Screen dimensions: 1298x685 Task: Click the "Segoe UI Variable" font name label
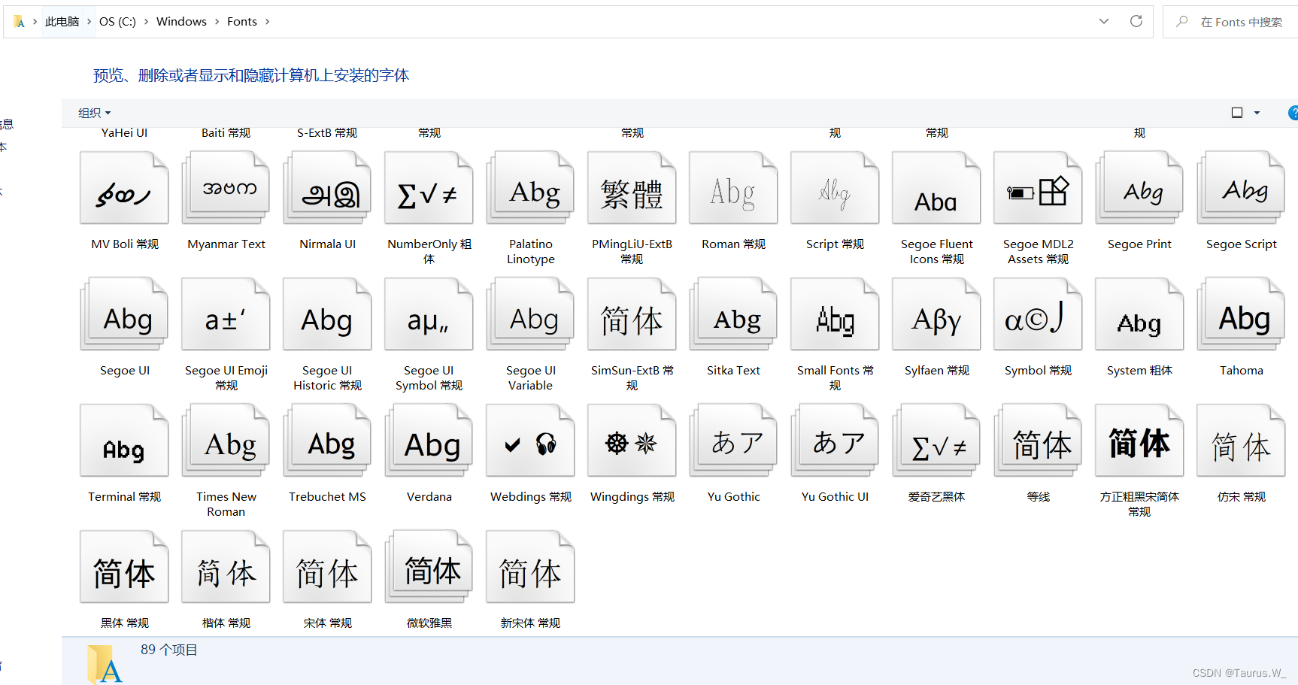[530, 377]
